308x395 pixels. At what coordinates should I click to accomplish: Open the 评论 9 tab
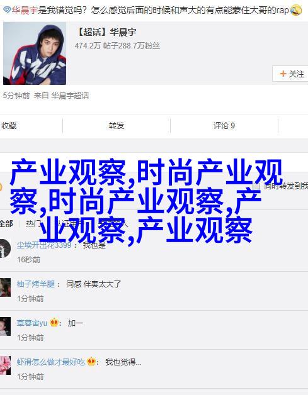224,125
